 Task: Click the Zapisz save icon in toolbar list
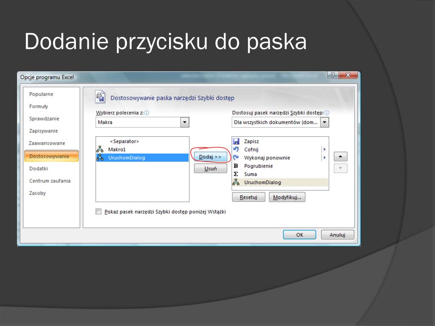coord(236,141)
